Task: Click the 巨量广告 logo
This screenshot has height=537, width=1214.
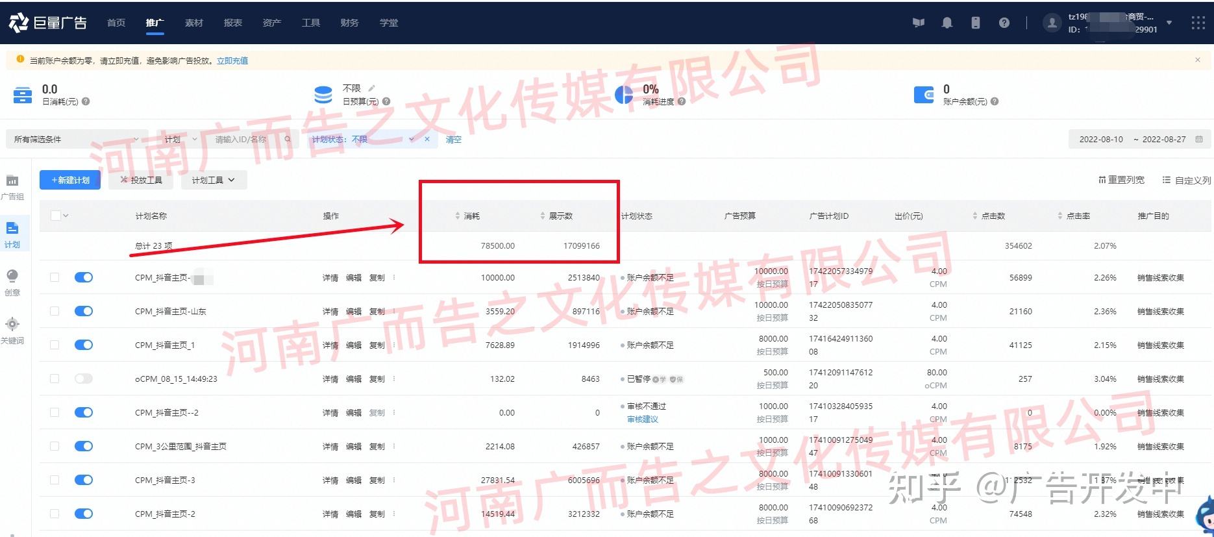Action: pyautogui.click(x=47, y=23)
